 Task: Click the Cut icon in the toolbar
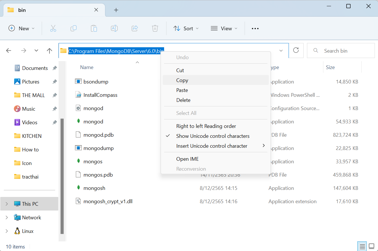tap(53, 28)
